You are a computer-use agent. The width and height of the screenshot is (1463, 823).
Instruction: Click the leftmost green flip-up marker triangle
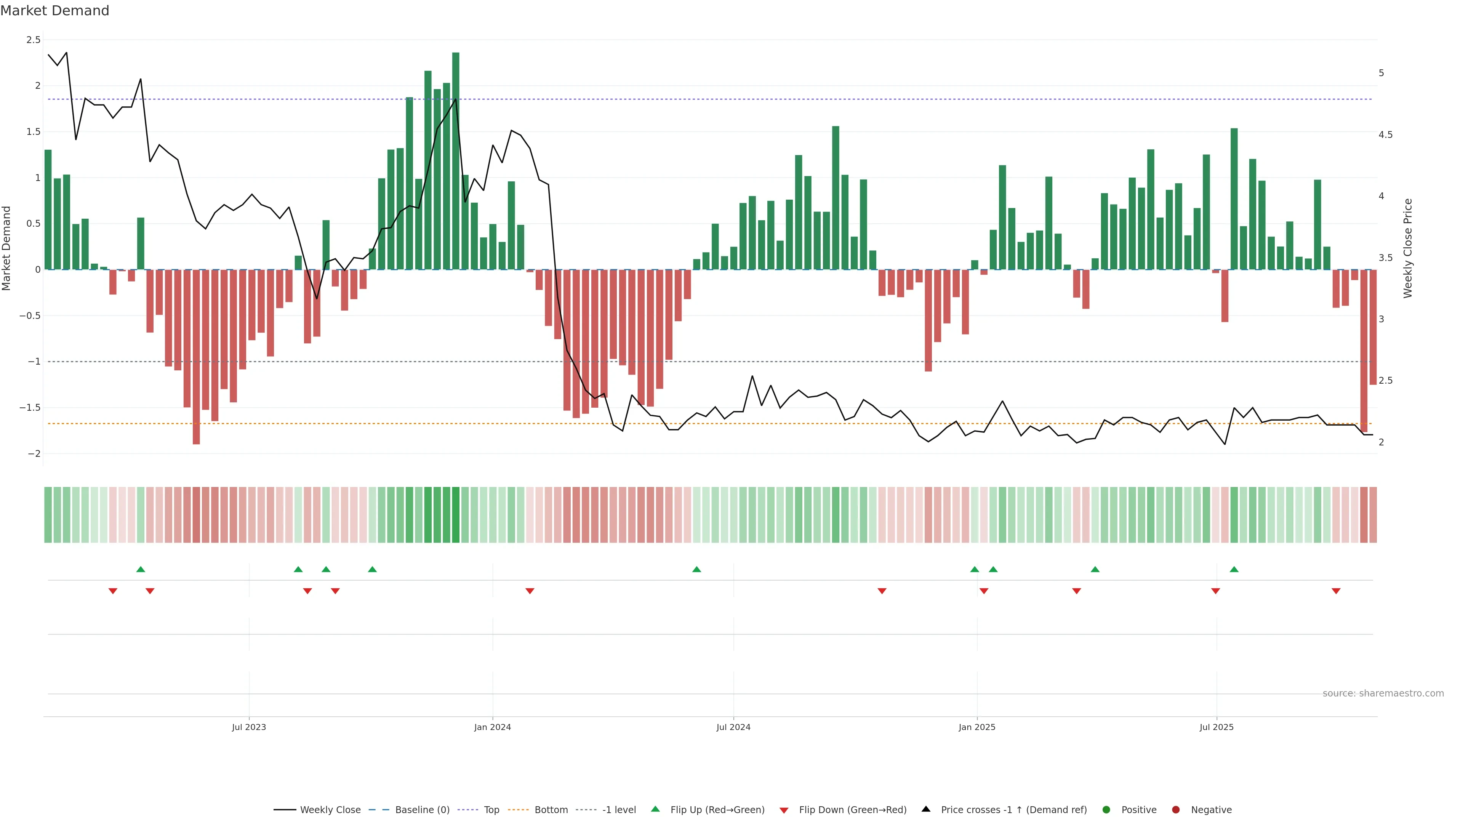point(141,569)
